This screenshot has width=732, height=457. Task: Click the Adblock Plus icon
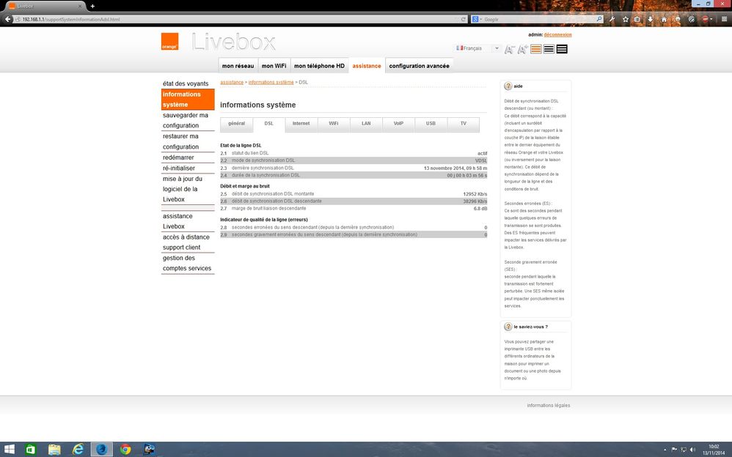tap(705, 19)
